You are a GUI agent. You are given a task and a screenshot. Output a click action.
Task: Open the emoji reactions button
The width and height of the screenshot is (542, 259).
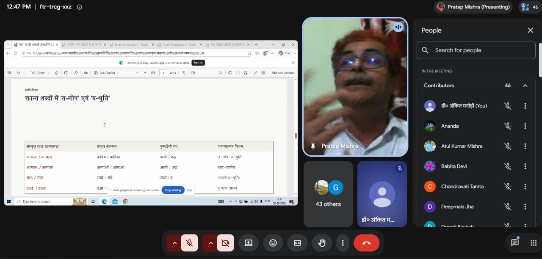273,243
